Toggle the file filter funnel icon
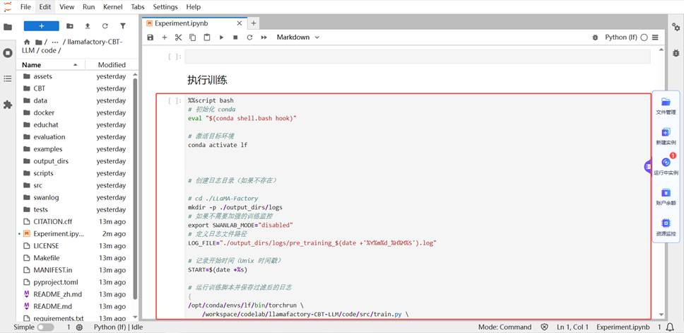This screenshot has height=333, width=684. (123, 26)
